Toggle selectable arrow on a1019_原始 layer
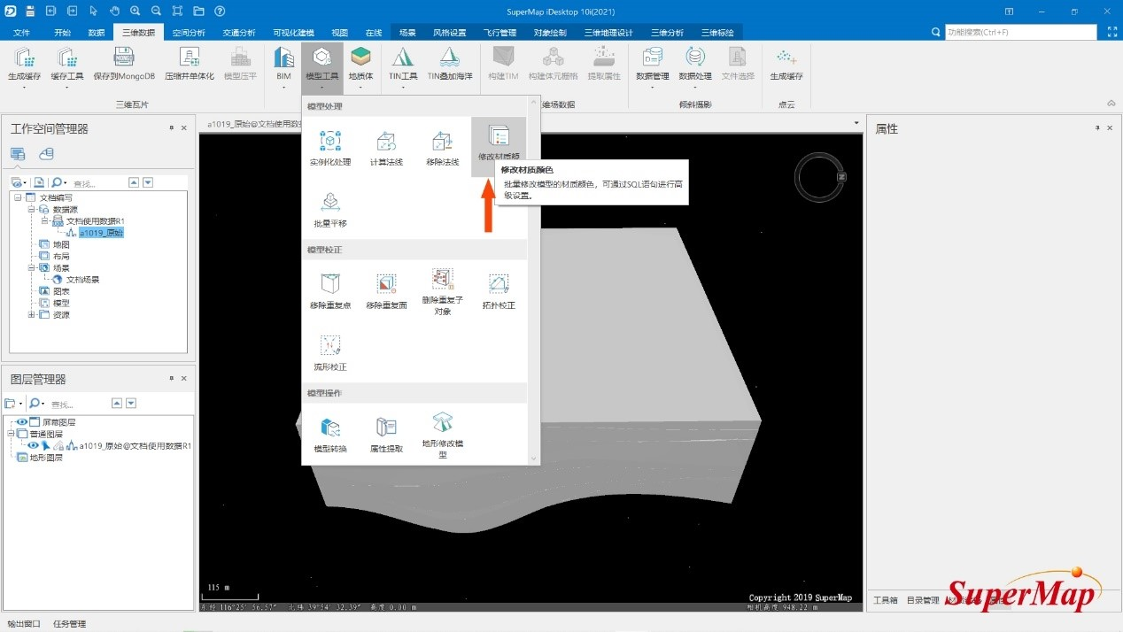This screenshot has width=1123, height=632. [x=45, y=446]
